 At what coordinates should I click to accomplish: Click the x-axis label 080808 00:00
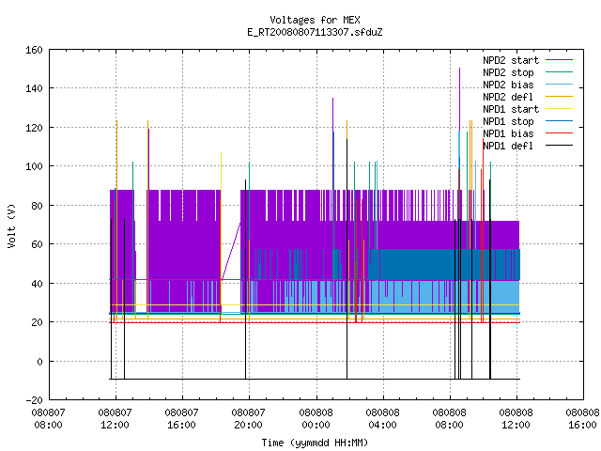pos(316,419)
